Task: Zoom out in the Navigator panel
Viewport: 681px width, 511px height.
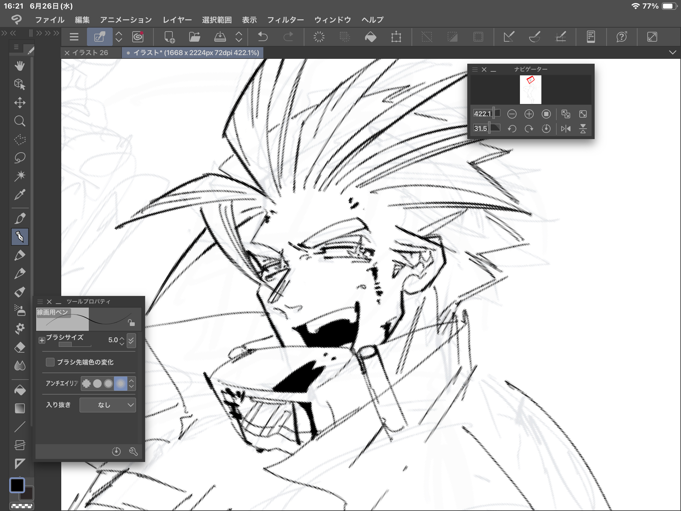Action: (x=512, y=114)
